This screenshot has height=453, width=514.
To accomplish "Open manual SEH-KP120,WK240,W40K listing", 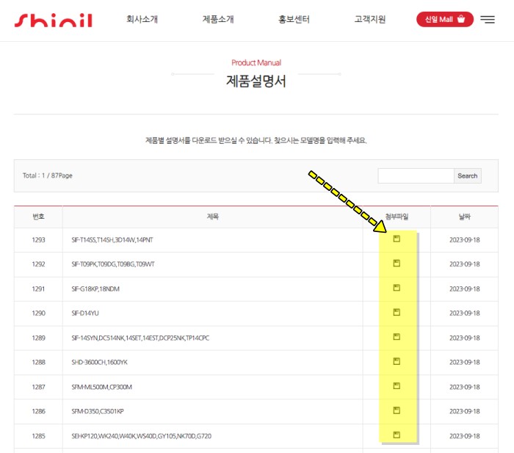I will (x=141, y=436).
